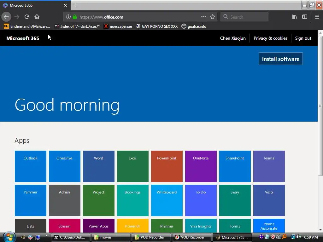
Task: Open the Yammer app tile
Action: tap(31, 200)
